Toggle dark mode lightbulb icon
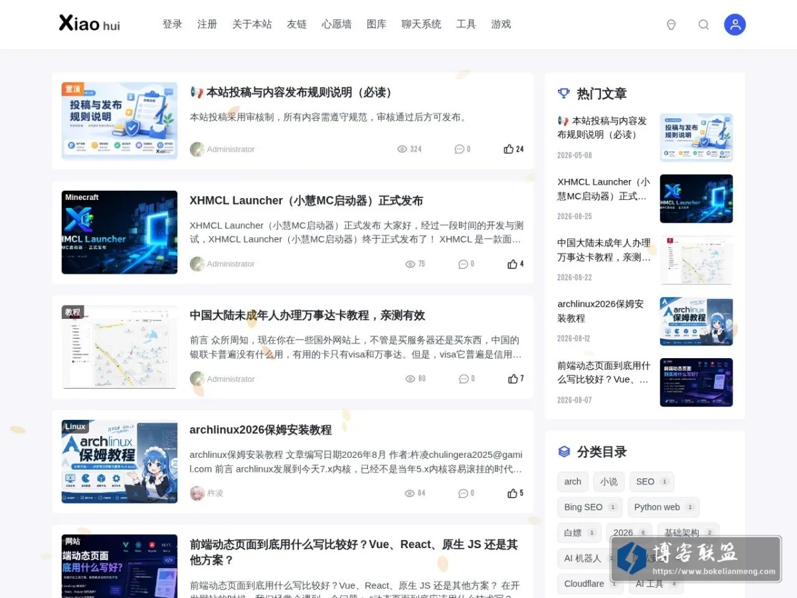 click(671, 25)
